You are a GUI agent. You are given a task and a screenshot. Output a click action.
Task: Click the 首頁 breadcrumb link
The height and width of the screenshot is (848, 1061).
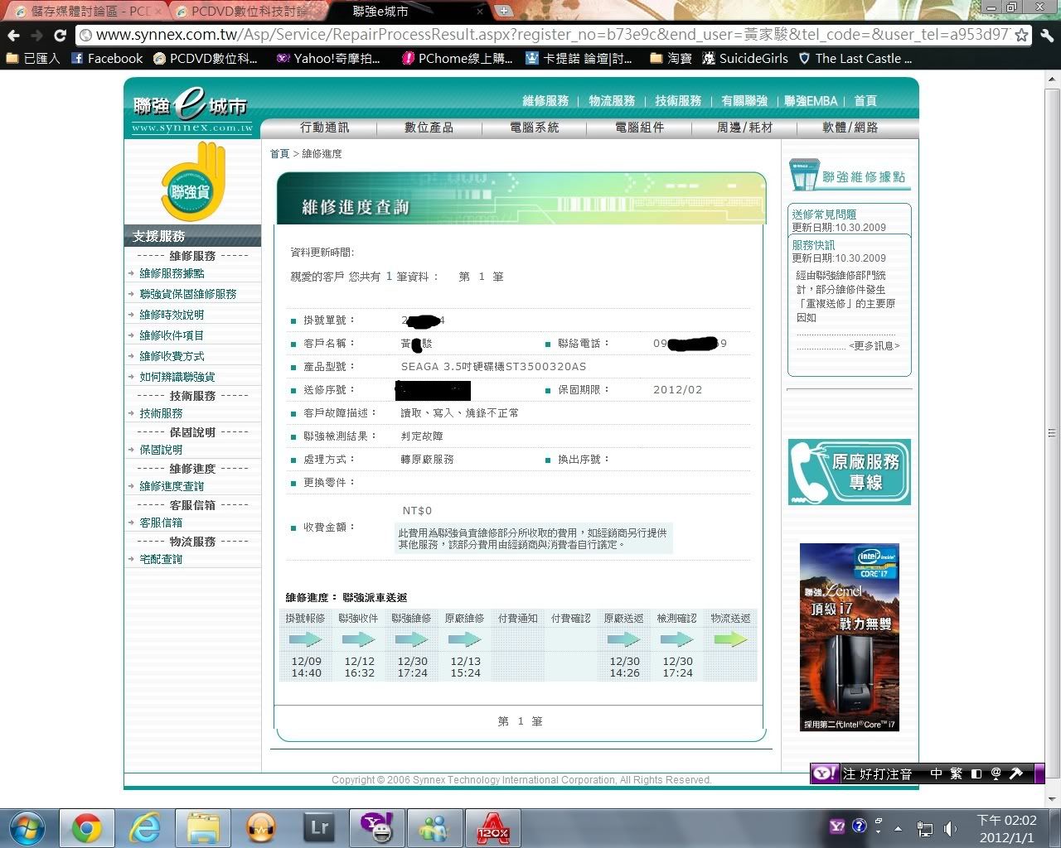(279, 154)
